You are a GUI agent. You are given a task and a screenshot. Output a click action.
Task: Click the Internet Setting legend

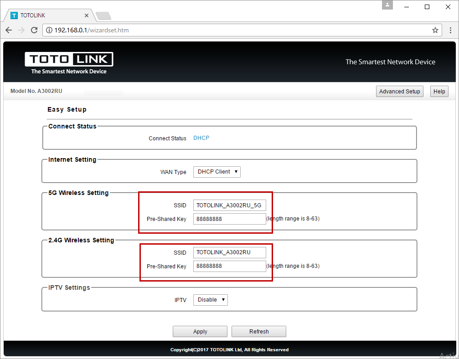72,159
